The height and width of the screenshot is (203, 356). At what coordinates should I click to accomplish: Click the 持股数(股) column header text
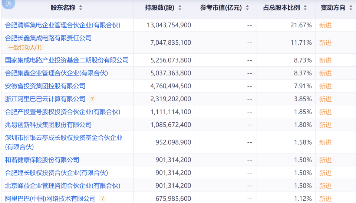coord(159,8)
